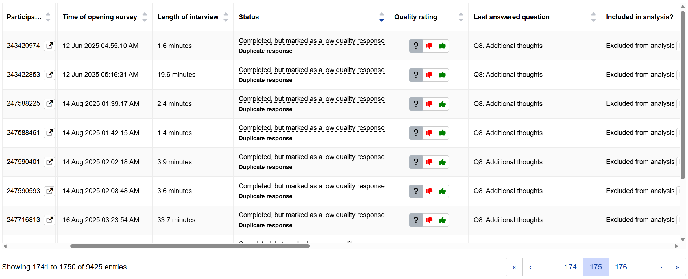
Task: Open participant 247588225 external link icon
Action: (50, 104)
